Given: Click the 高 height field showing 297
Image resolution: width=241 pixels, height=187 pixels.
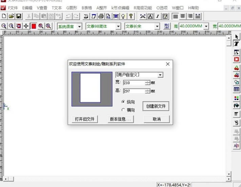Looking at the screenshot, I should click(134, 91).
